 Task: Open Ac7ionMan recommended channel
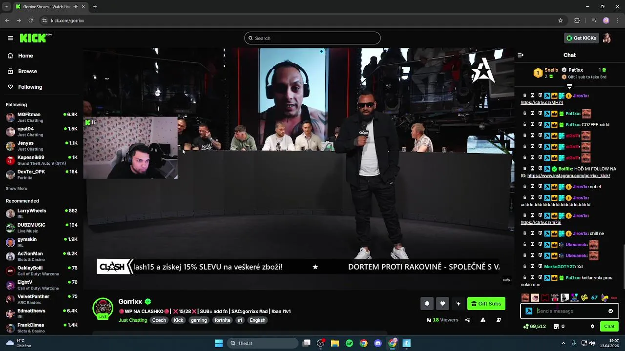(42, 256)
